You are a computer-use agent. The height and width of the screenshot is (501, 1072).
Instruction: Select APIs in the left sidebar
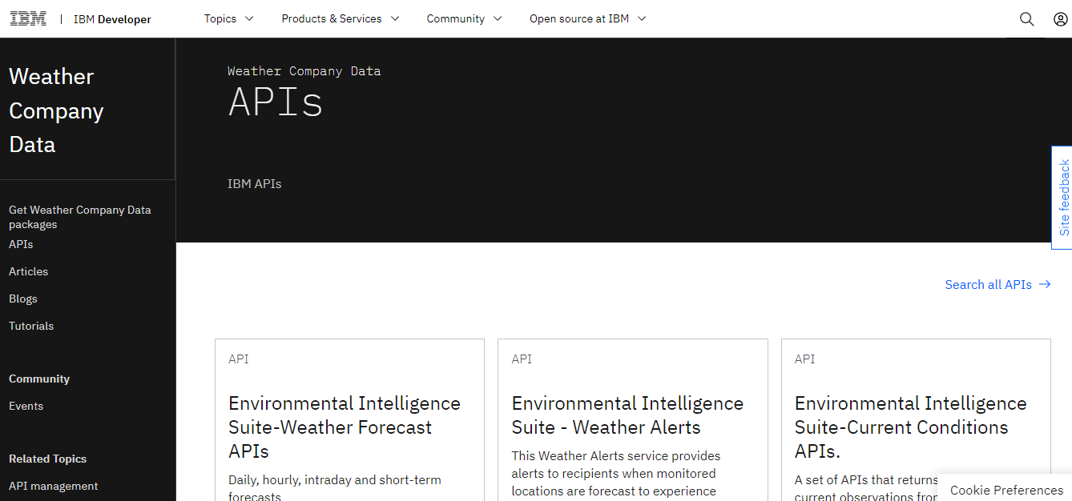coord(21,244)
